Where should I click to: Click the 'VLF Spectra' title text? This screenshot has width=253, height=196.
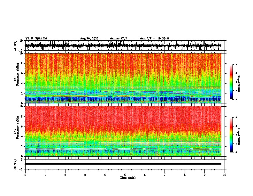[x=36, y=38]
